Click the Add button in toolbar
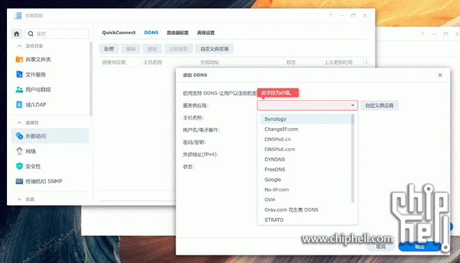The image size is (460, 263). pyautogui.click(x=109, y=49)
